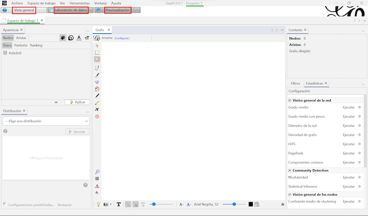Select the diamond sizer tool
The height and width of the screenshot is (216, 368).
(97, 82)
